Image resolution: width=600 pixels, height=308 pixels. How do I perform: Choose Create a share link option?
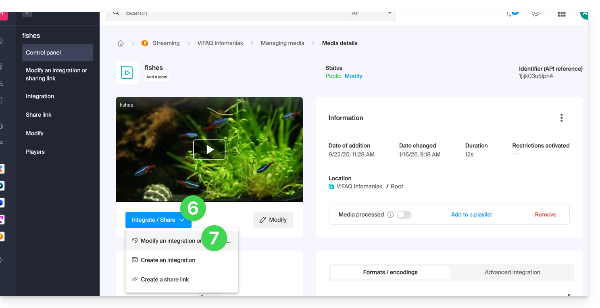coord(165,280)
